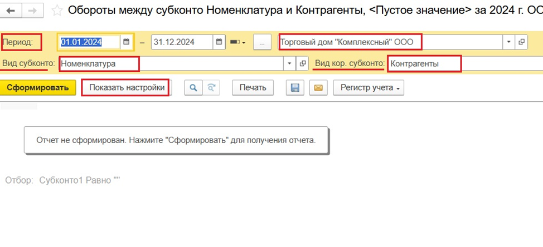Click the "Вид кор. субконто:" label
The width and height of the screenshot is (543, 247).
pyautogui.click(x=350, y=63)
